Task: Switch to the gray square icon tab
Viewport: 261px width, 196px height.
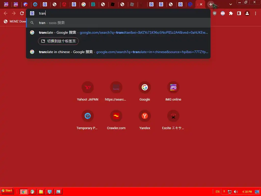Action: point(132,4)
